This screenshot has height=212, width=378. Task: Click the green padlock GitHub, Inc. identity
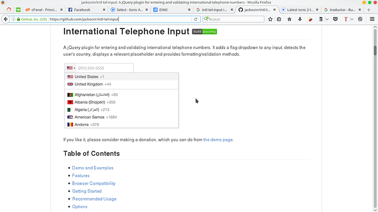pos(32,19)
